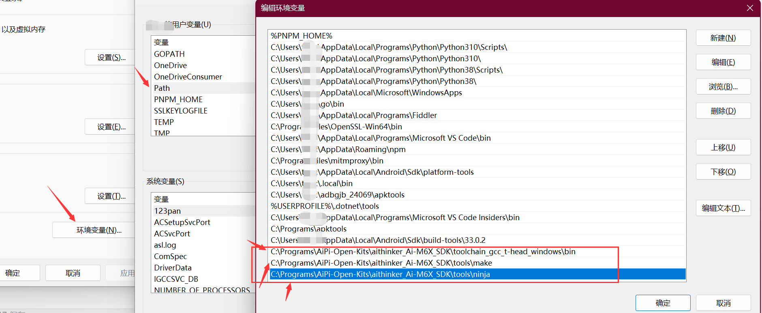The width and height of the screenshot is (762, 313).
Task: Click 设置(E)... in system properties window
Action: tap(110, 126)
